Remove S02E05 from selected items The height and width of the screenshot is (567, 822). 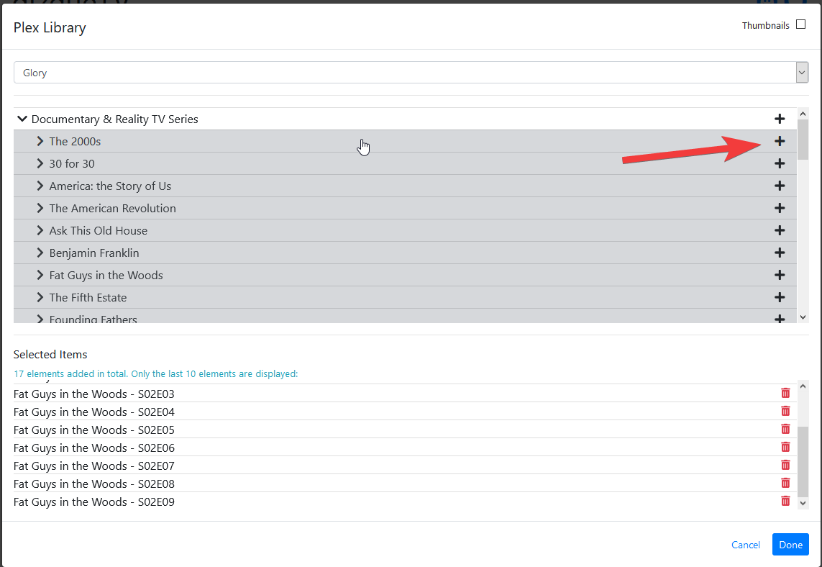785,429
